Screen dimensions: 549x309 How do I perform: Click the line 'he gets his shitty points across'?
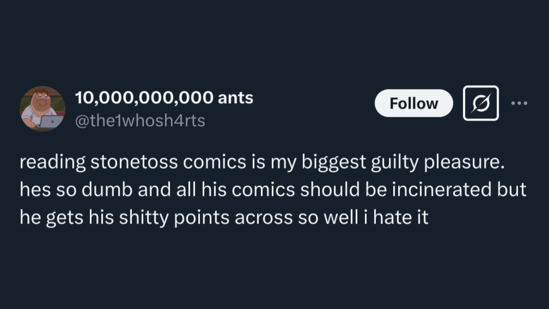224,217
